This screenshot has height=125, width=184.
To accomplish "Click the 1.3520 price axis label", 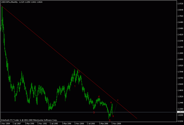I will point(180,96).
